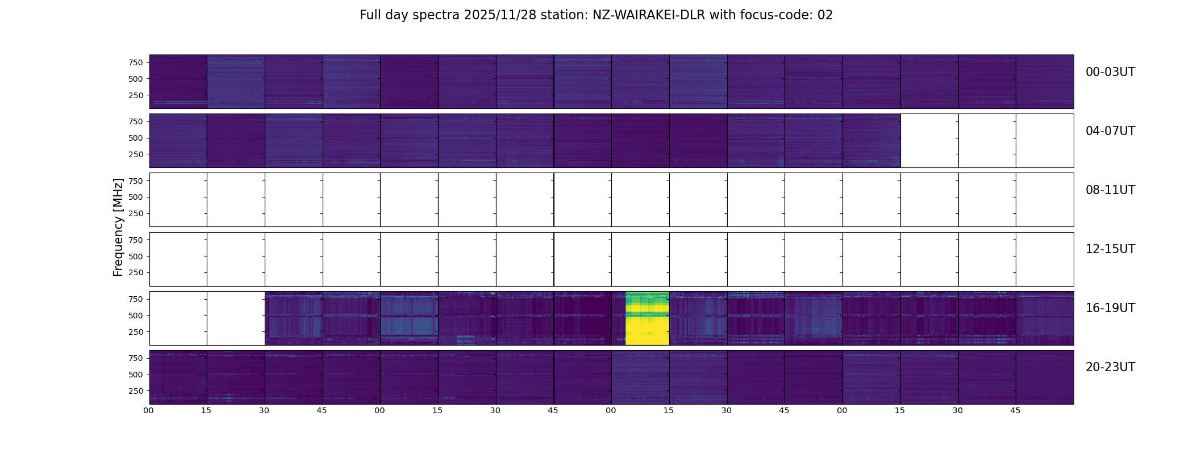This screenshot has width=1193, height=454.
Task: Click the 16-19UT row label
Action: [x=1110, y=308]
